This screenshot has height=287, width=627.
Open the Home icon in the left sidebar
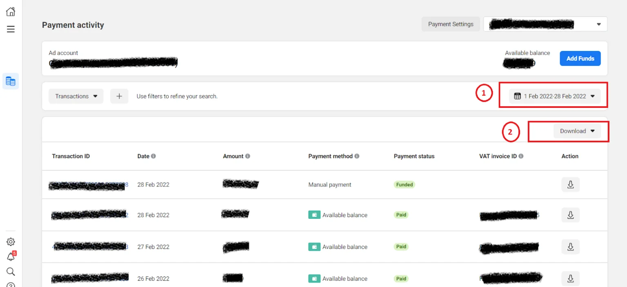point(10,11)
